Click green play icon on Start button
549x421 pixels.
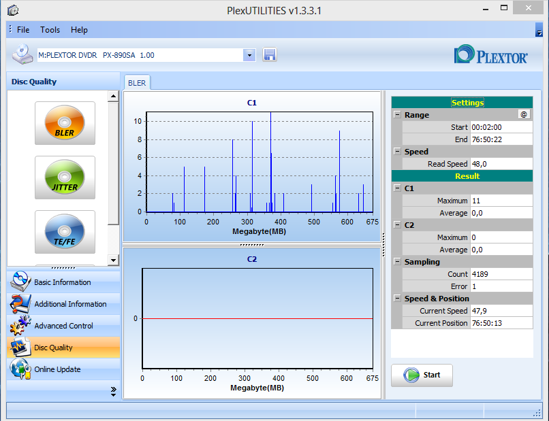pos(411,375)
